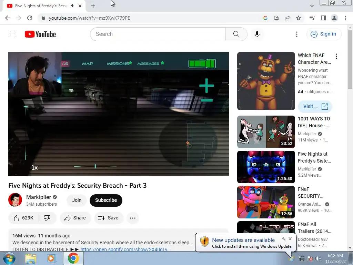Open a new tab with plus button
353x265 pixels.
coord(93,6)
